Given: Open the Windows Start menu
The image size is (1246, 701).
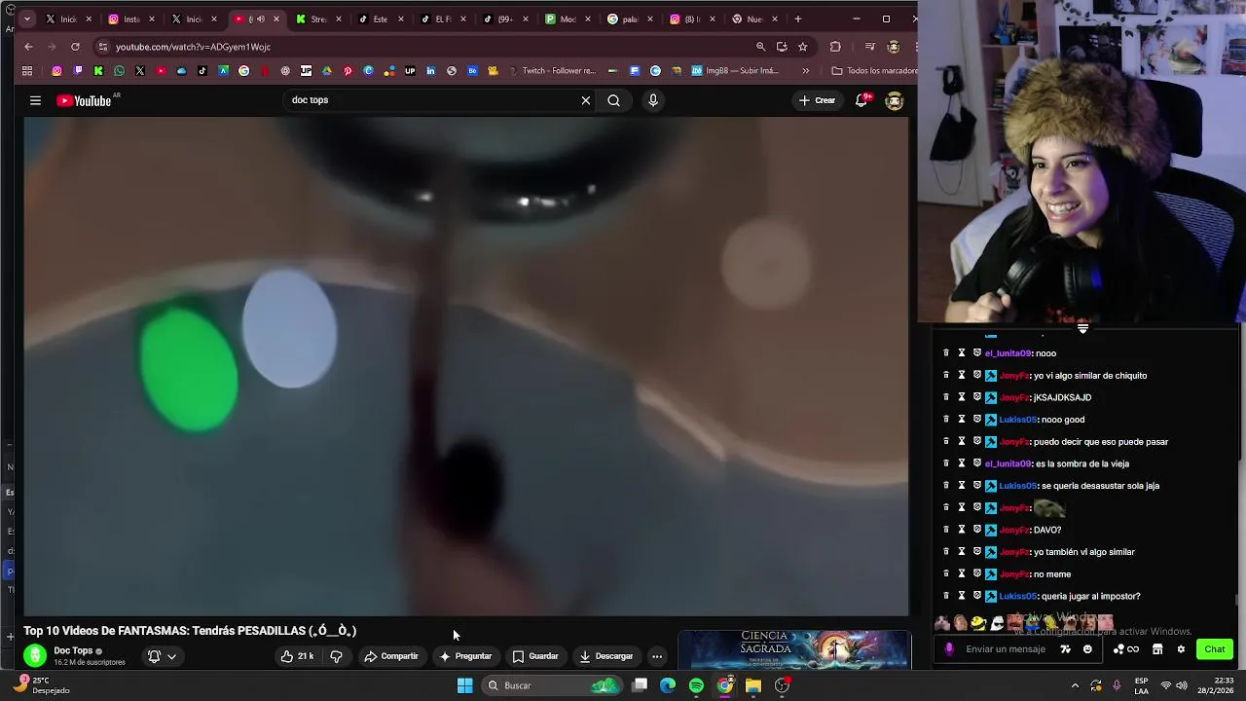Looking at the screenshot, I should coord(464,685).
